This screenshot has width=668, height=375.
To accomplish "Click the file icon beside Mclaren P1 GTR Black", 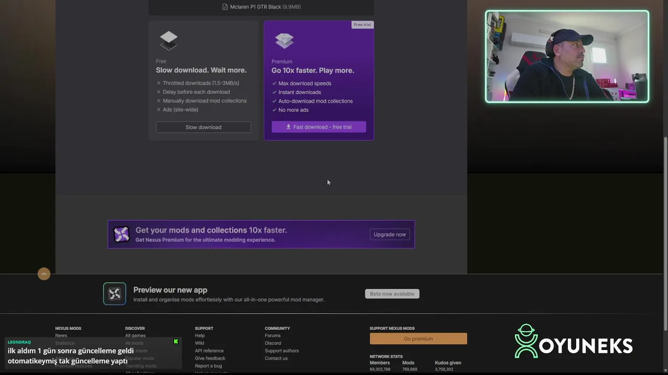I will tap(225, 7).
